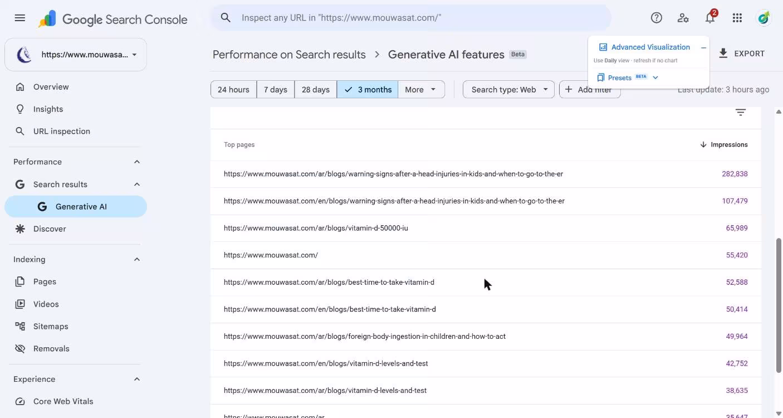Select the Generative AI sidebar item

coord(76,207)
